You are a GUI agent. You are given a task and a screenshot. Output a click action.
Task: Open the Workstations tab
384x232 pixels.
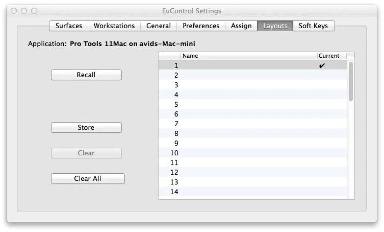[114, 26]
